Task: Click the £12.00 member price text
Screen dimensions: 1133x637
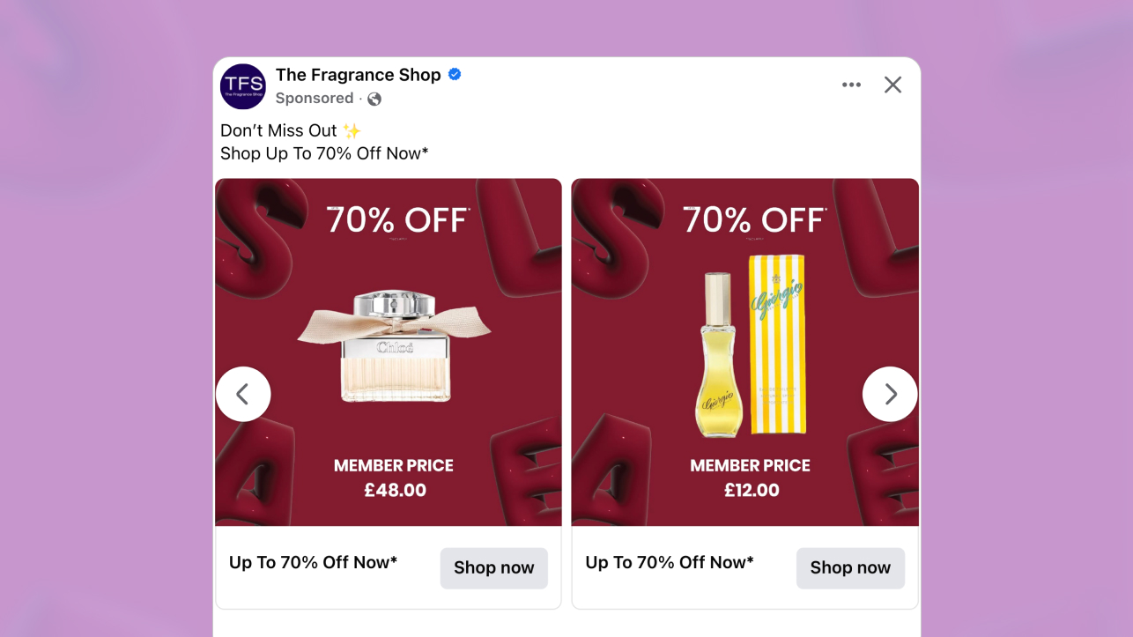Action: click(752, 491)
